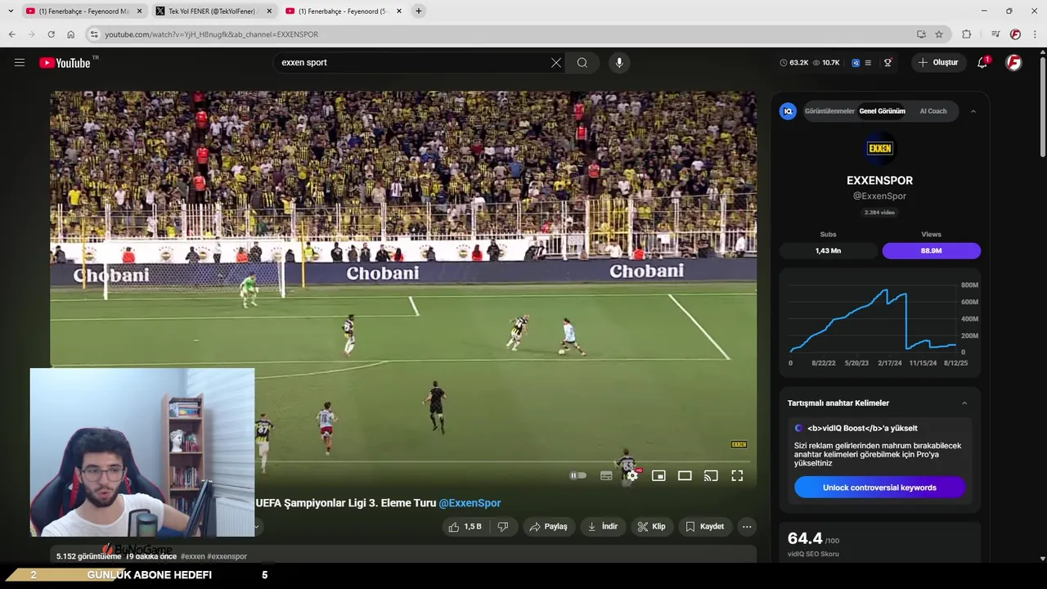Viewport: 1047px width, 589px height.
Task: Open more actions three-dot menu
Action: pos(747,527)
